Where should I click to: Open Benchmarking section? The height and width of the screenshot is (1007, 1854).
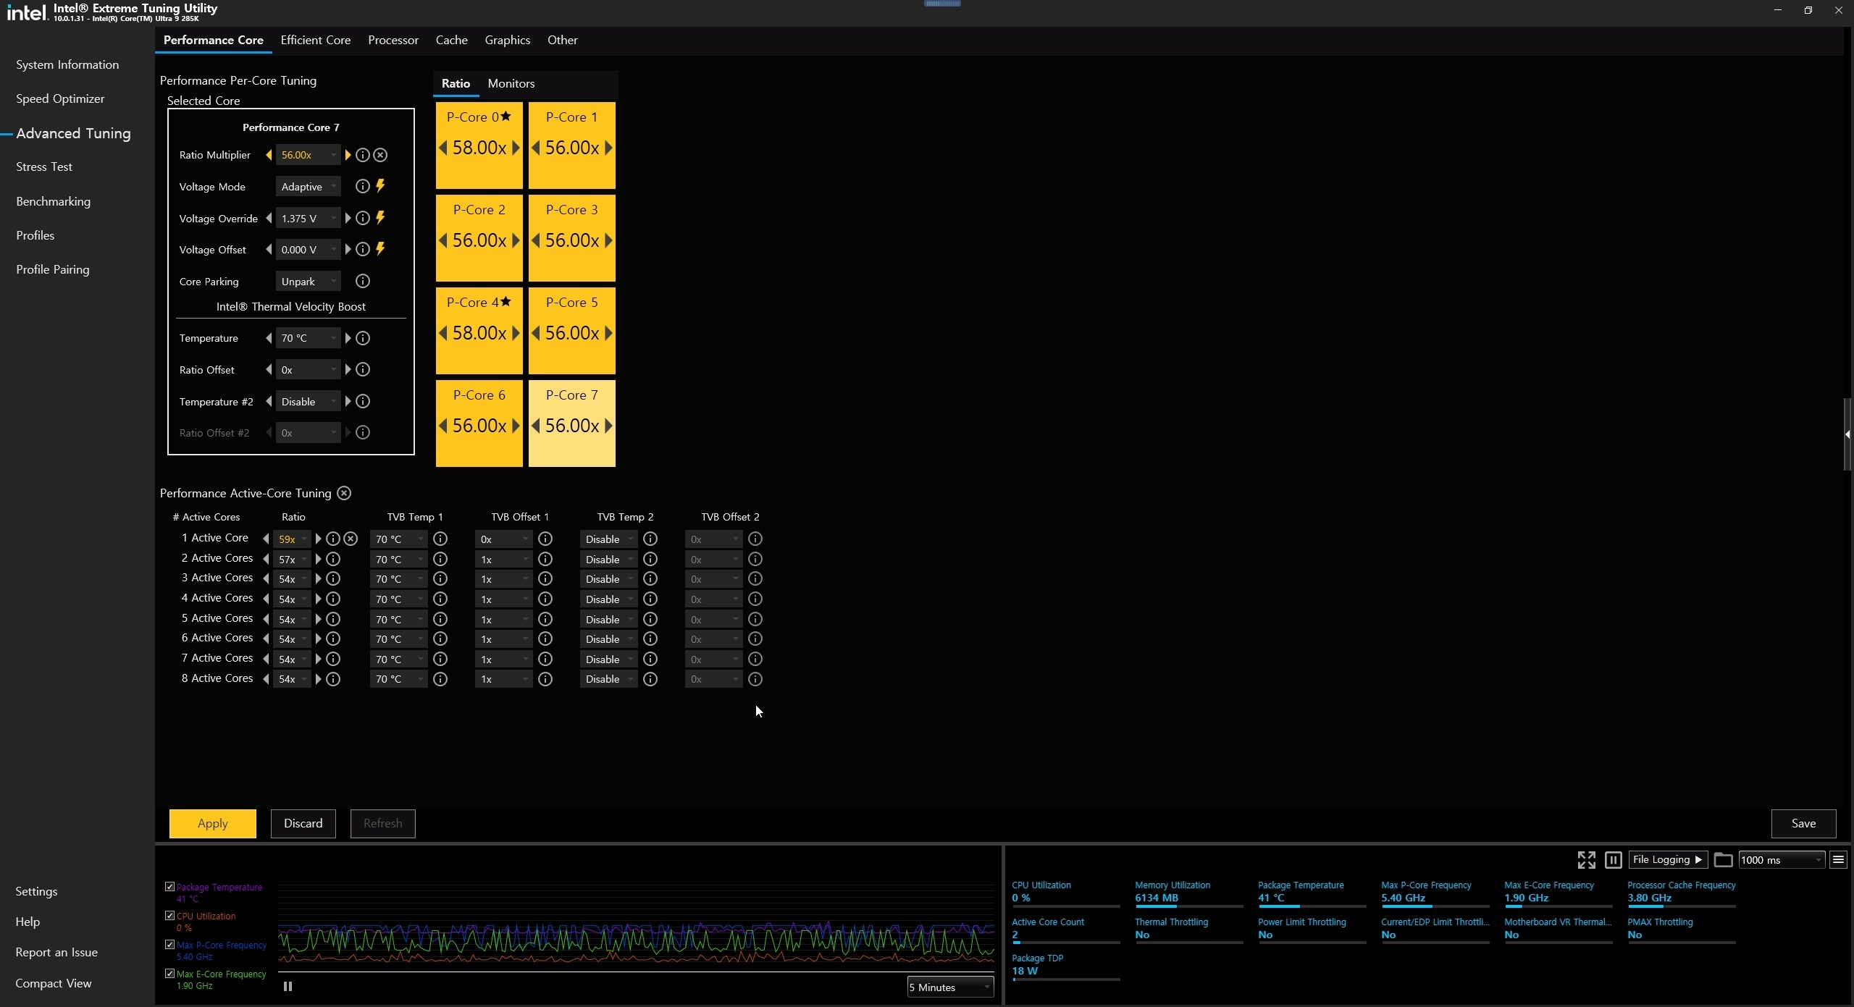point(54,201)
